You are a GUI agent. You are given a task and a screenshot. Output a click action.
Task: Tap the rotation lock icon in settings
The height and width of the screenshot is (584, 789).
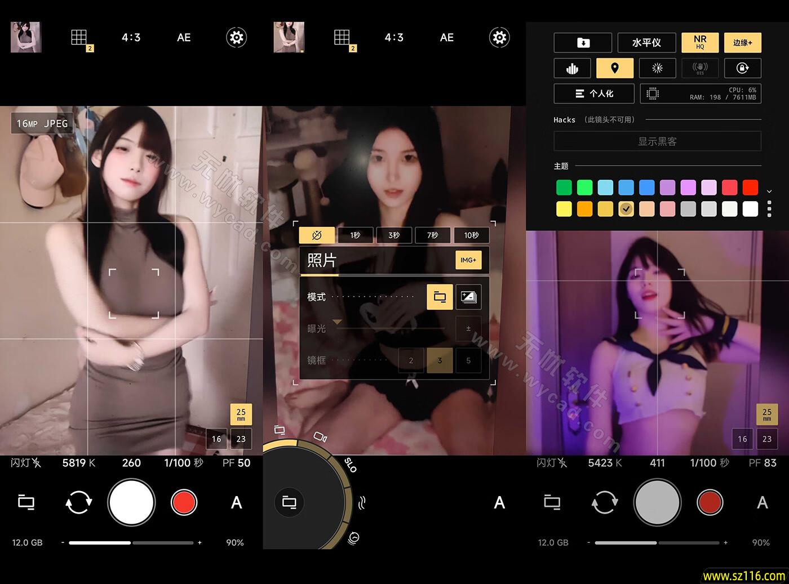coord(742,68)
